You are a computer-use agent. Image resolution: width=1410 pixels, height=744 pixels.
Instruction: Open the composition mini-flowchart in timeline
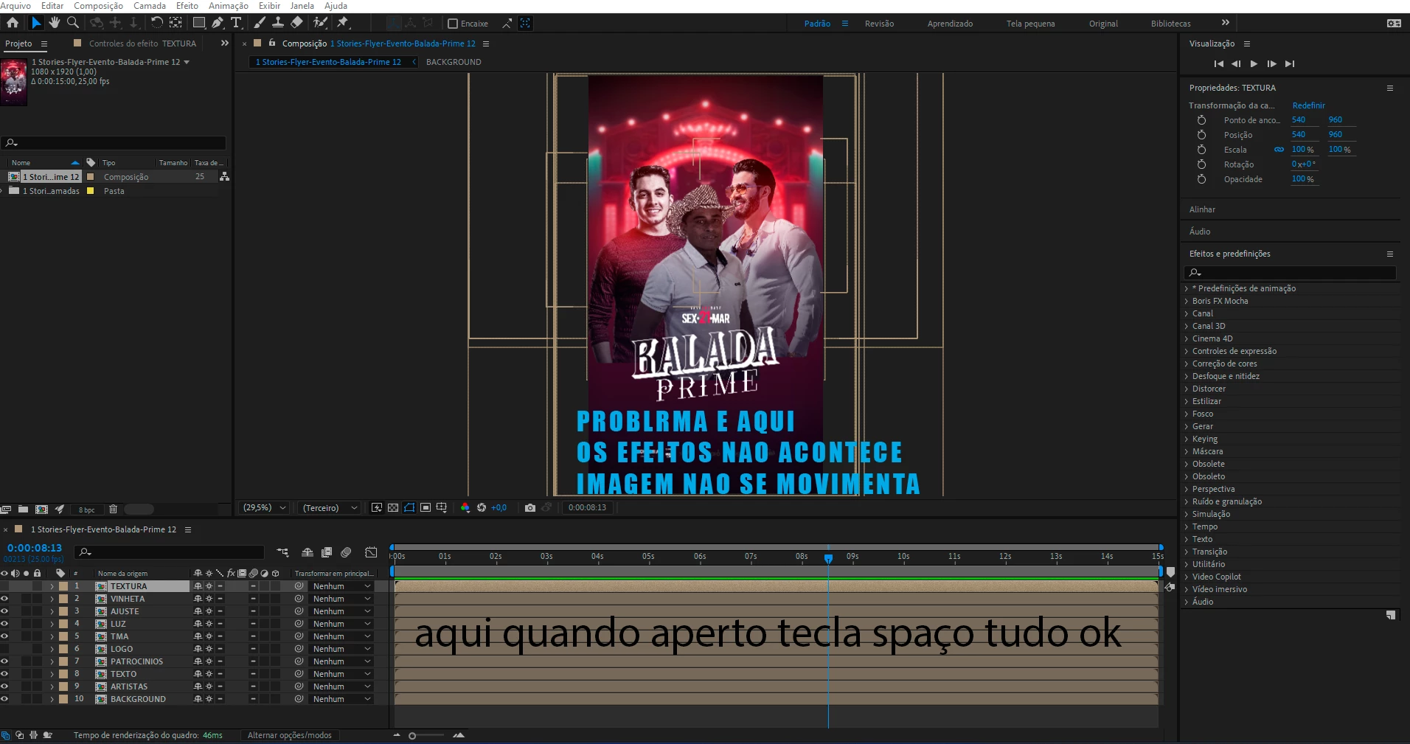[282, 552]
